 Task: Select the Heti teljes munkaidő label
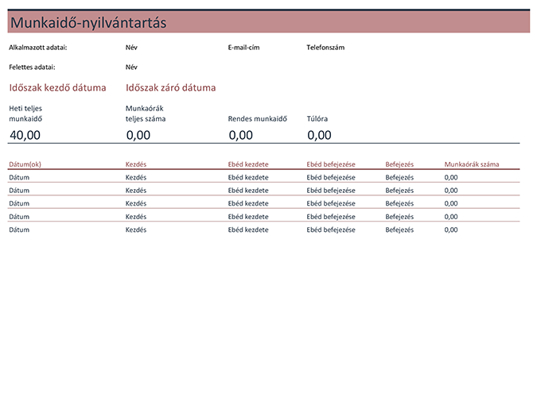pos(25,114)
